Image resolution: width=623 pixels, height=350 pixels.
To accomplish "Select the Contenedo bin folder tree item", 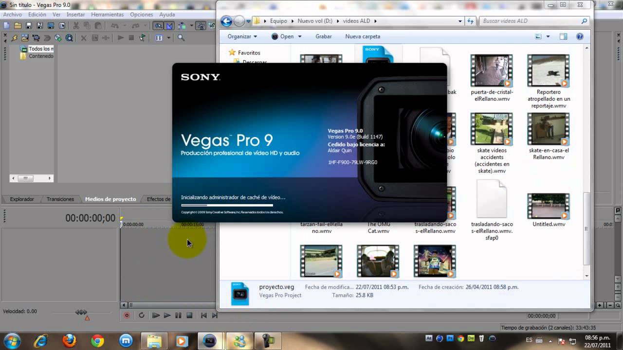I will (x=41, y=56).
